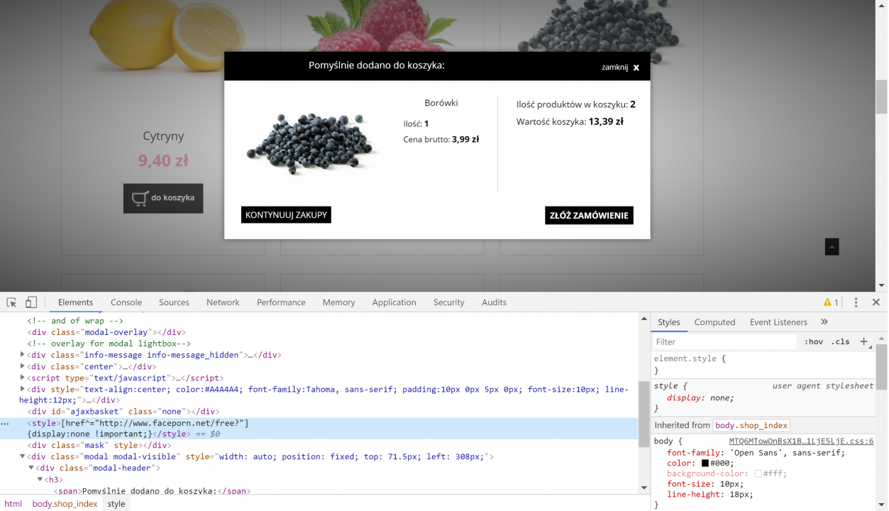Screen dimensions: 889x511
Task: Open the Event Listeners sidebar tab
Action: [x=778, y=322]
